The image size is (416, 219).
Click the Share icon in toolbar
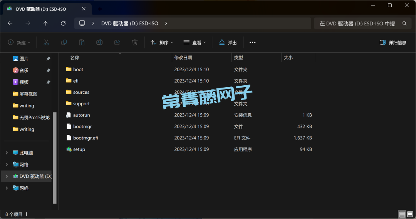point(117,42)
